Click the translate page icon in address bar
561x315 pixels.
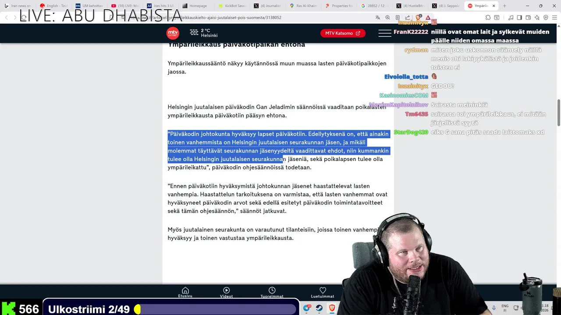378,17
